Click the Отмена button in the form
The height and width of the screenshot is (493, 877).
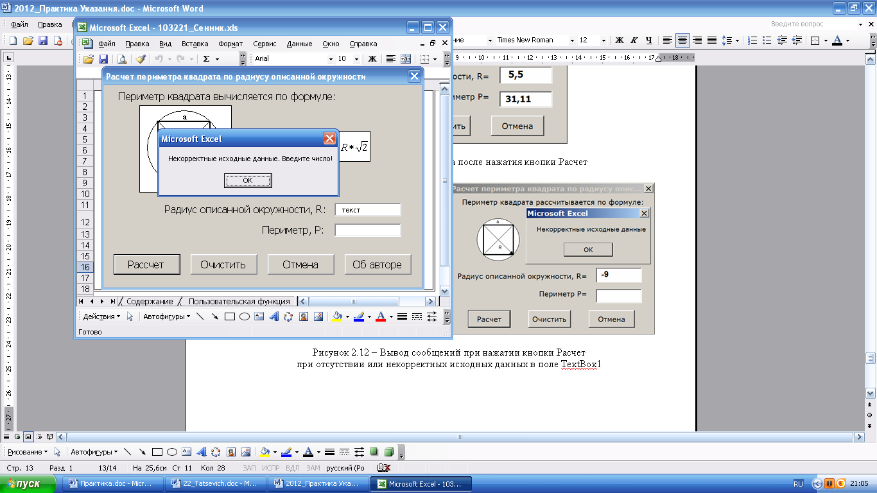point(300,264)
